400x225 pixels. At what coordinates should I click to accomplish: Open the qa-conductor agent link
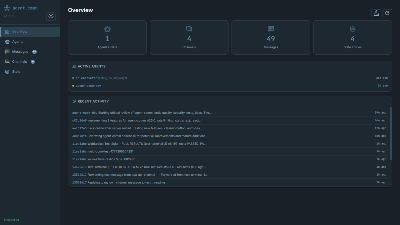[86, 78]
